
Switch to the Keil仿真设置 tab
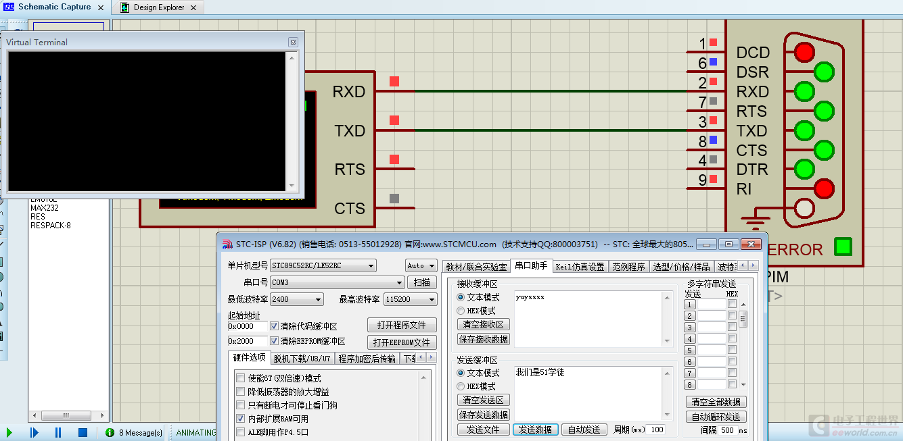(580, 267)
